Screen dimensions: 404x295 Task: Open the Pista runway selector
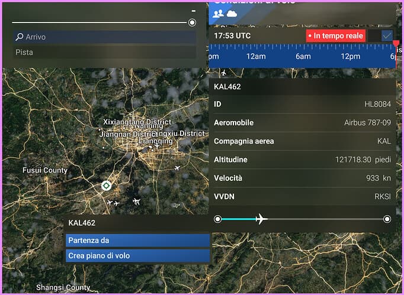[104, 53]
